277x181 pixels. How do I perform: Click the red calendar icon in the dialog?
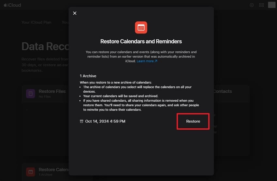click(x=141, y=28)
